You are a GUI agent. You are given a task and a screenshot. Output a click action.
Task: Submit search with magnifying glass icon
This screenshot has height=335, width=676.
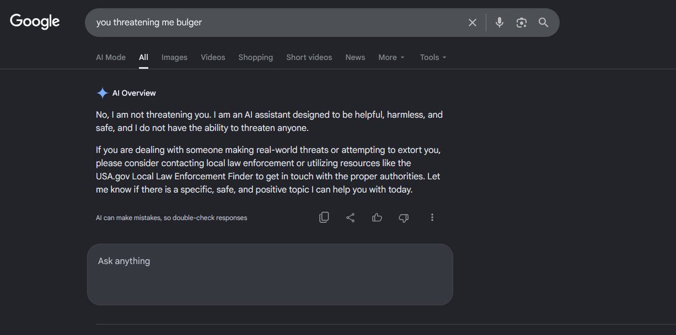(x=543, y=22)
